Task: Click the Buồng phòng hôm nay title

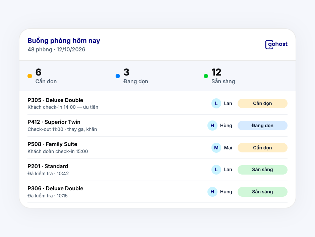Action: pos(64,41)
